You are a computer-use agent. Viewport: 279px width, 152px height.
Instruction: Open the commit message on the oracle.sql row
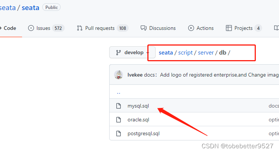tap(274, 120)
